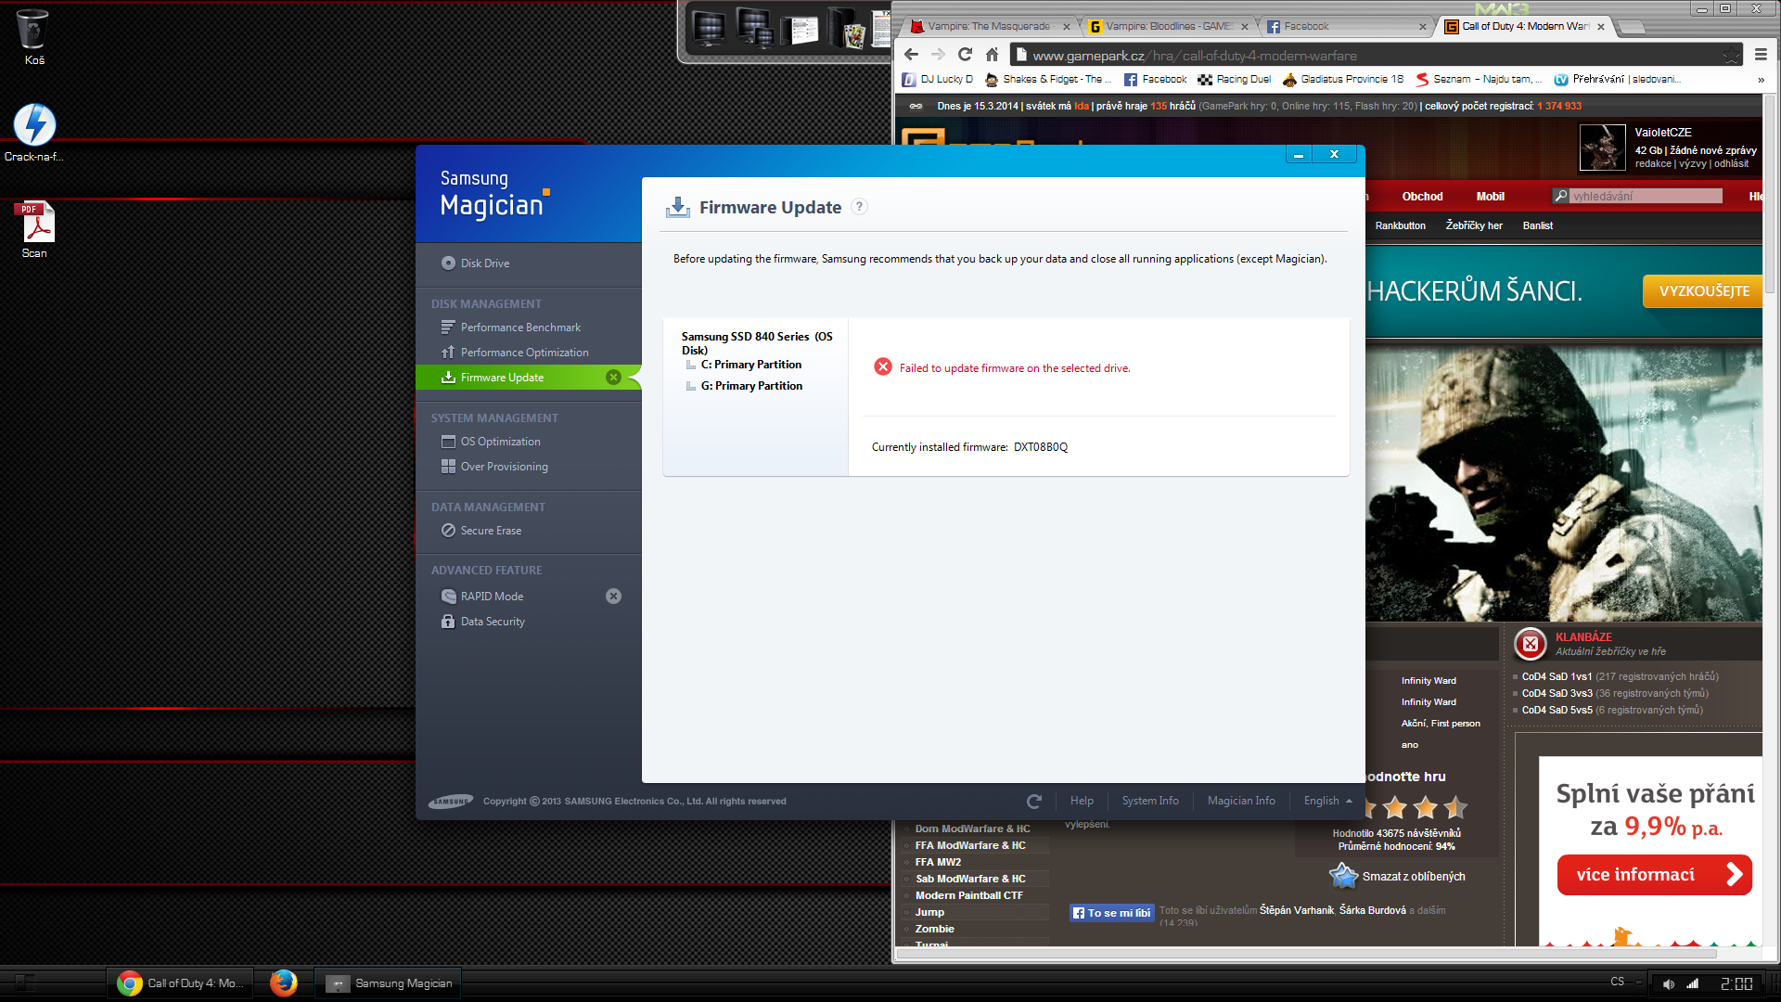The width and height of the screenshot is (1781, 1002).
Task: Click the refresh icon in Magician footer
Action: click(x=1034, y=801)
